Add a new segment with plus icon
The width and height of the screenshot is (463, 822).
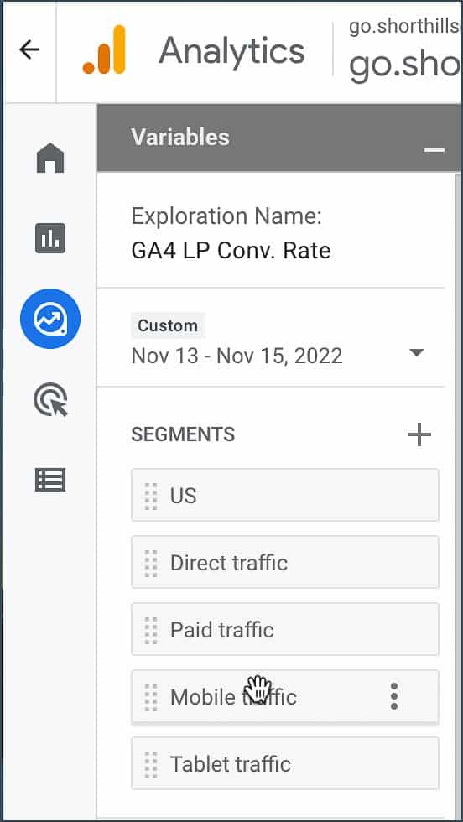[419, 434]
